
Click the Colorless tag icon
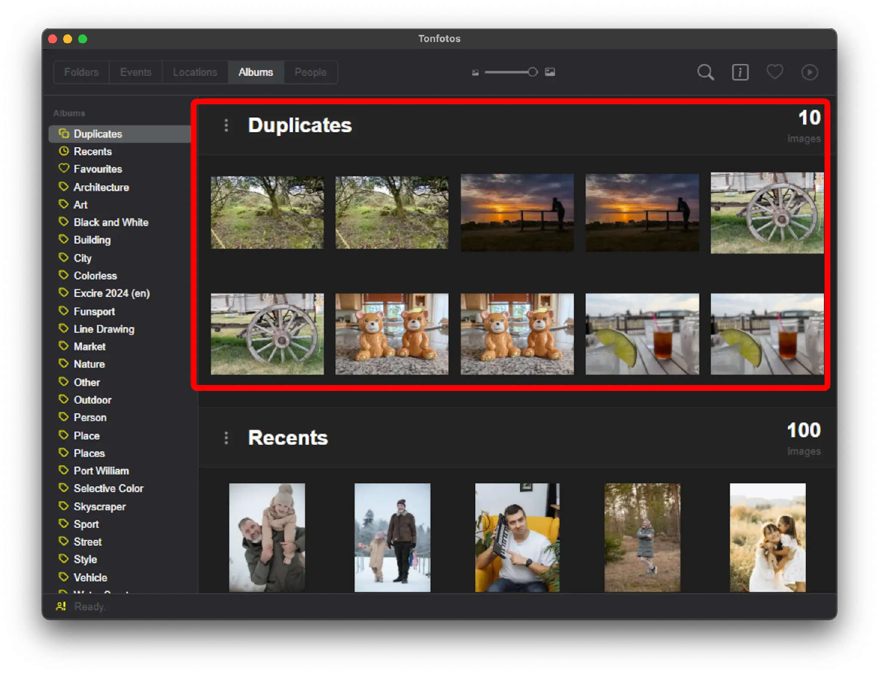(x=64, y=275)
